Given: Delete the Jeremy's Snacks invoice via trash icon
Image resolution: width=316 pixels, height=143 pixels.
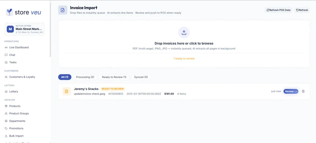Looking at the screenshot, I should pos(303,91).
